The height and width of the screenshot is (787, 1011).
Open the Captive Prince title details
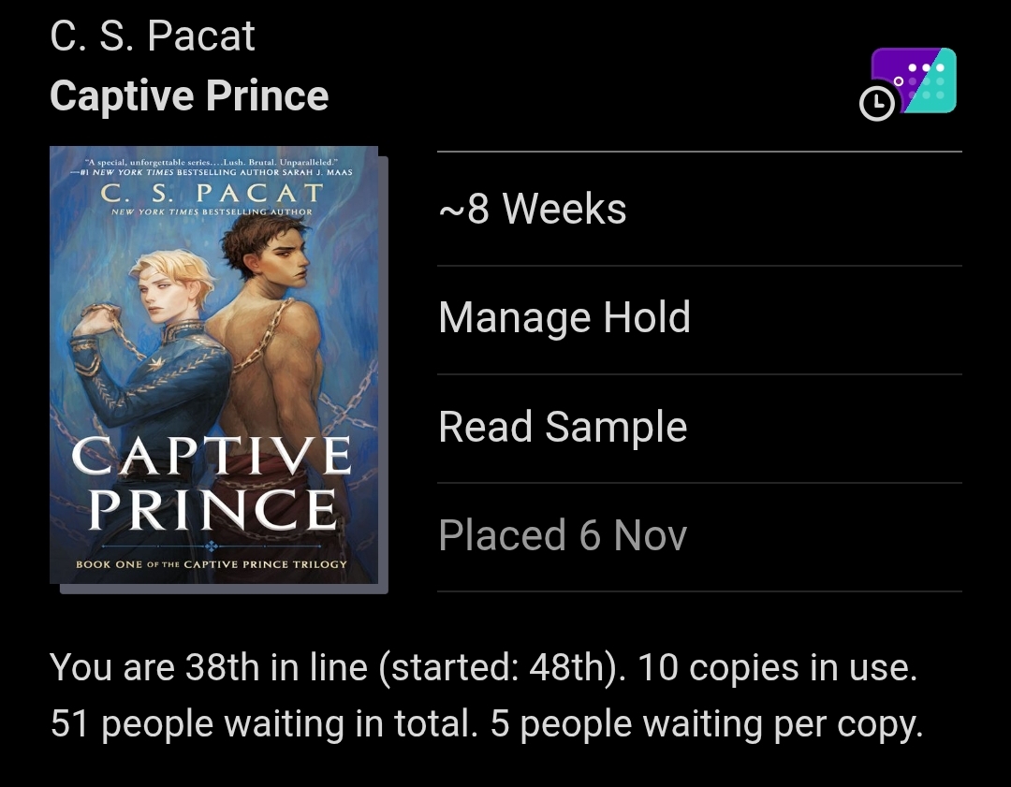coord(189,95)
